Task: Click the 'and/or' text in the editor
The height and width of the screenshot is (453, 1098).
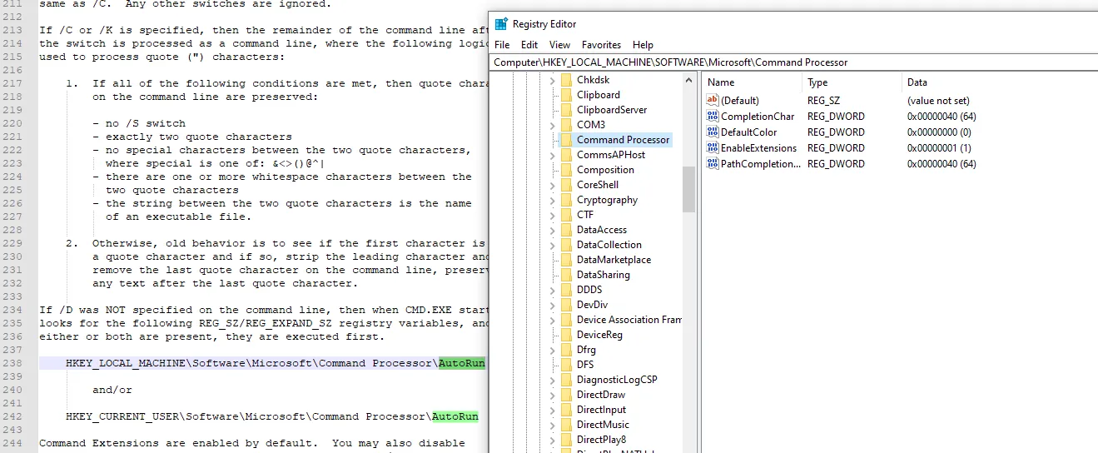Action: [x=112, y=390]
